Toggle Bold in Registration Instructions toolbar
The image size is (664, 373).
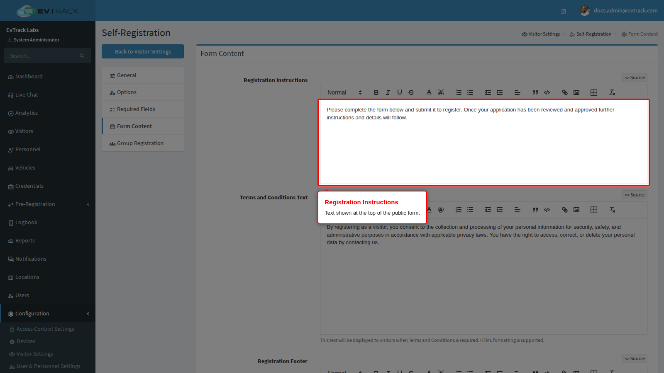click(x=376, y=92)
